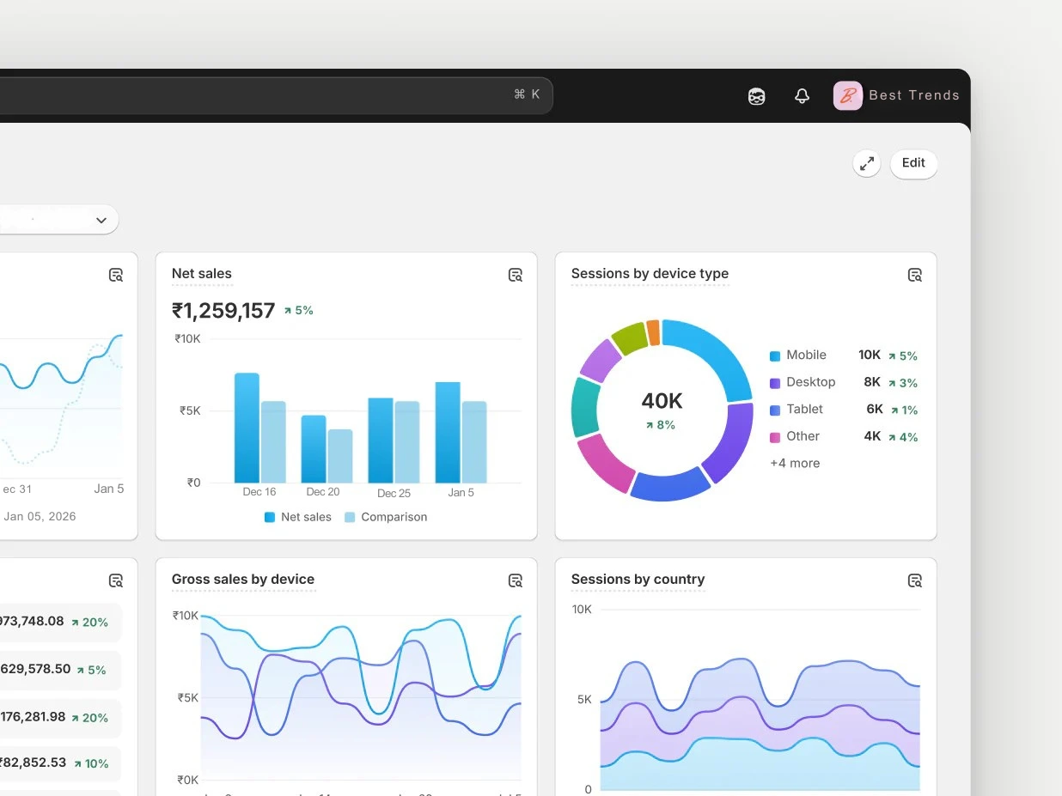The height and width of the screenshot is (796, 1062).
Task: Toggle the Net sales legend item
Action: pos(298,517)
